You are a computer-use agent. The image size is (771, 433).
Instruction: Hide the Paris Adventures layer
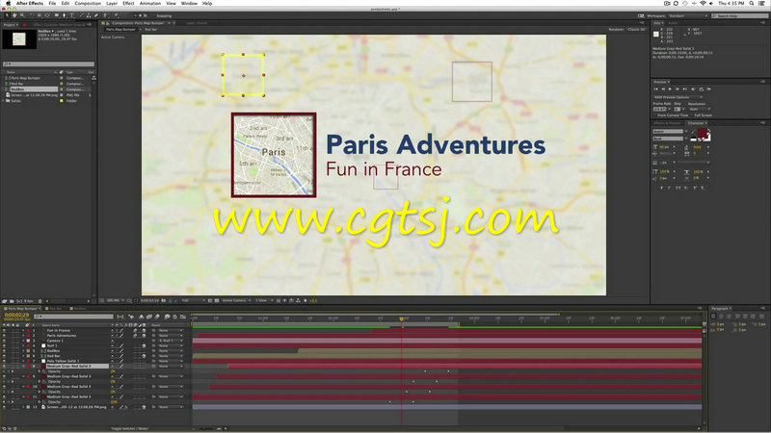click(4, 335)
